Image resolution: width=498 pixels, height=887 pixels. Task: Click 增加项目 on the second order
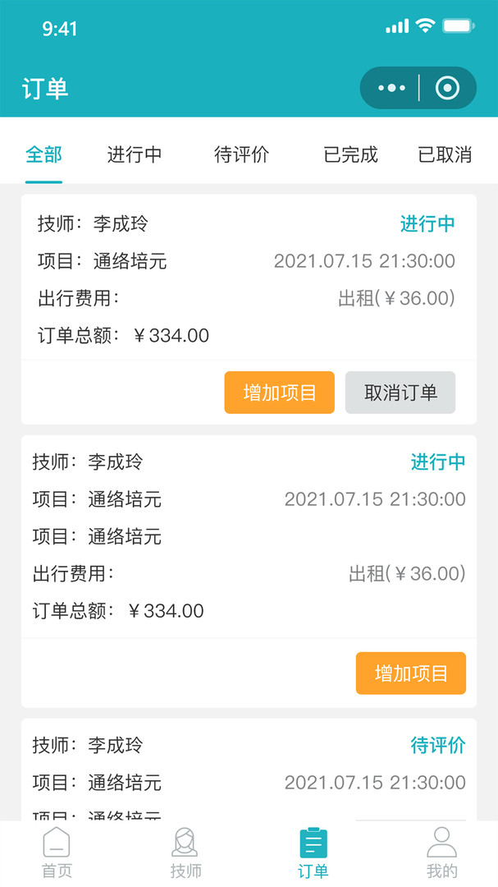click(x=411, y=673)
